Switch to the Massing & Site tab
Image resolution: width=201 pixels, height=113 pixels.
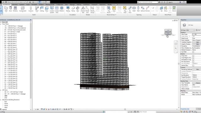(50, 5)
